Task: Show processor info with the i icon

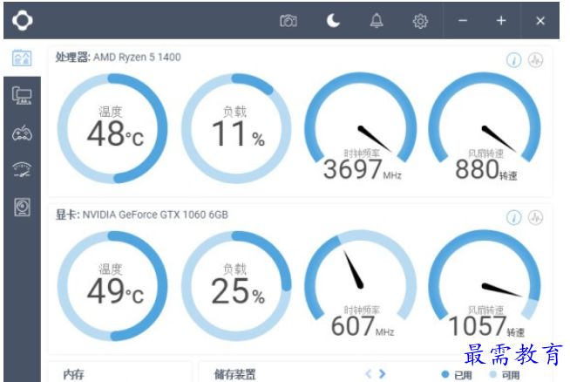Action: click(513, 59)
